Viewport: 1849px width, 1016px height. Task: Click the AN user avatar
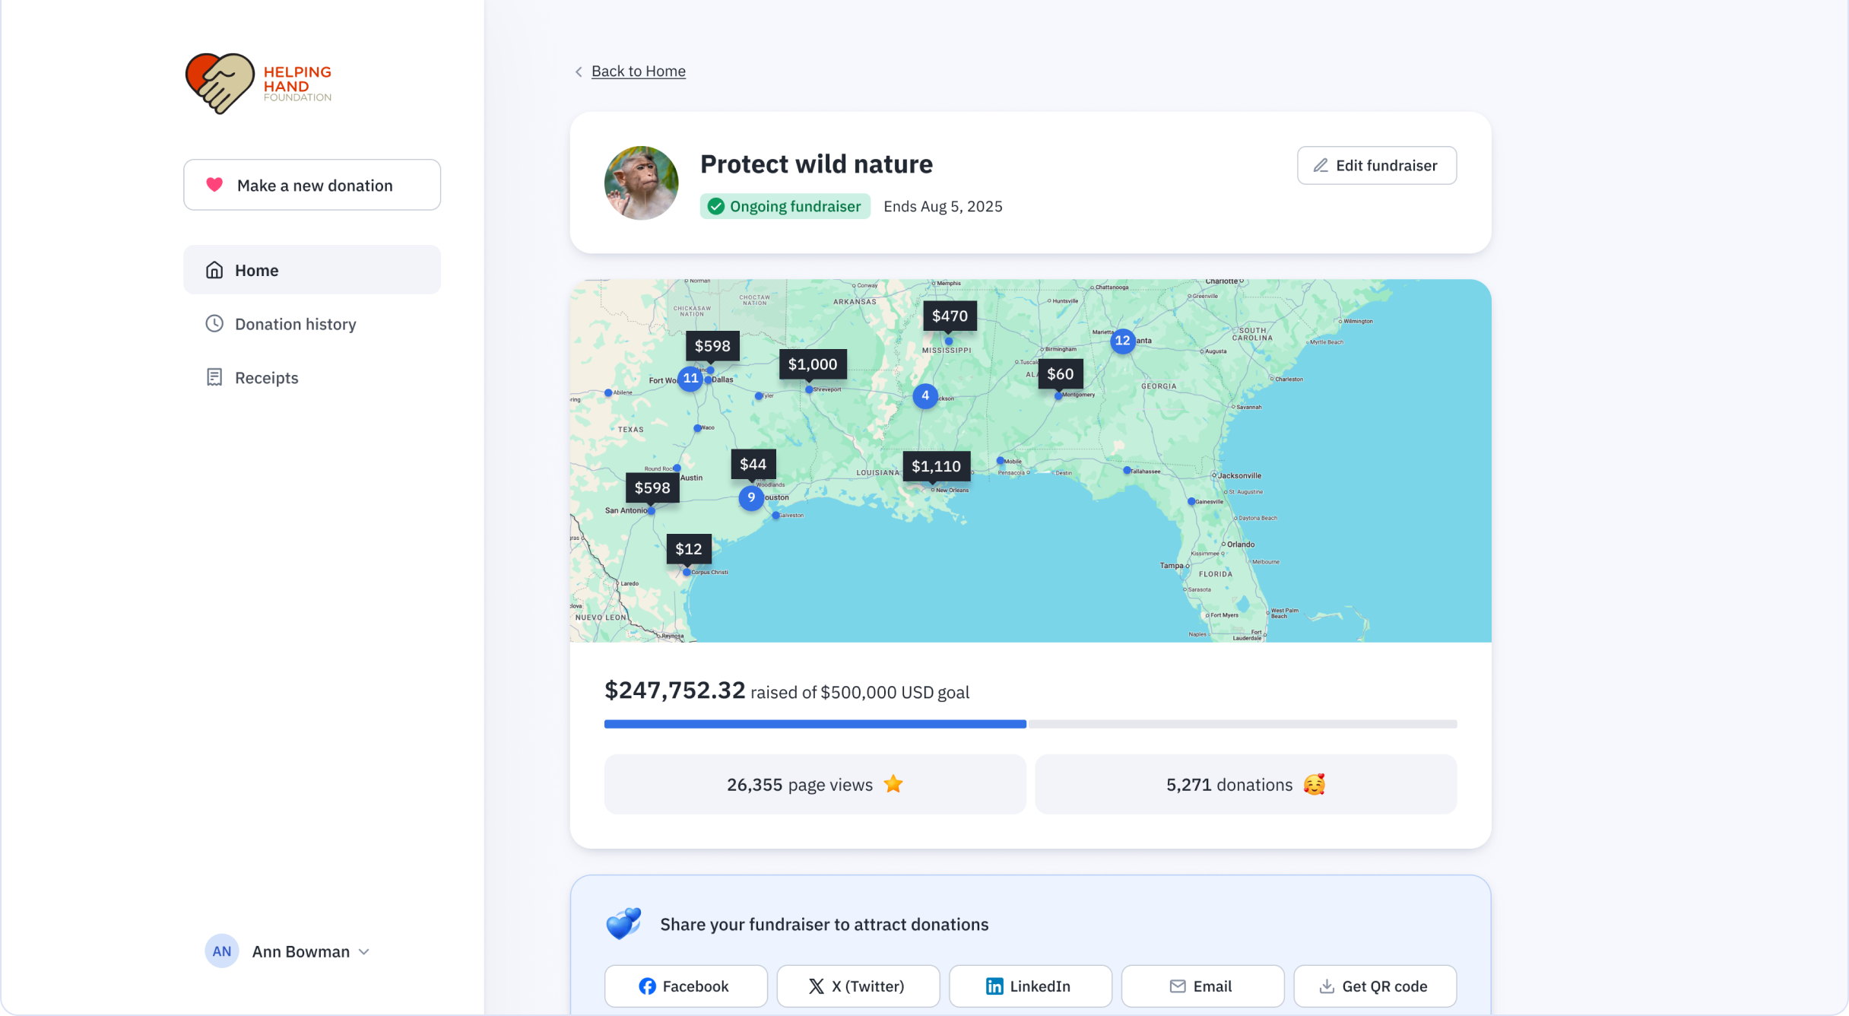pos(221,951)
